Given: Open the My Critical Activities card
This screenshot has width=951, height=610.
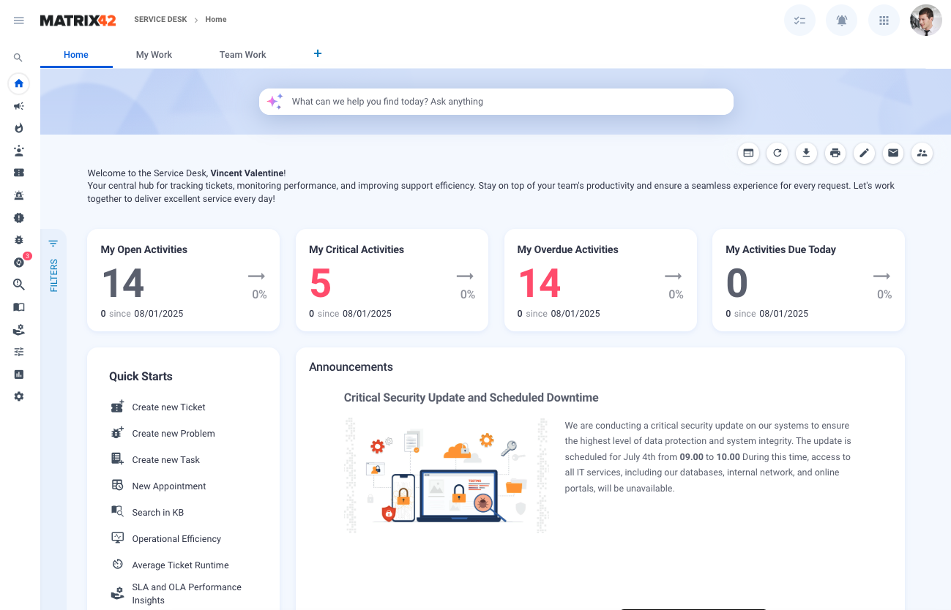Looking at the screenshot, I should tap(392, 280).
